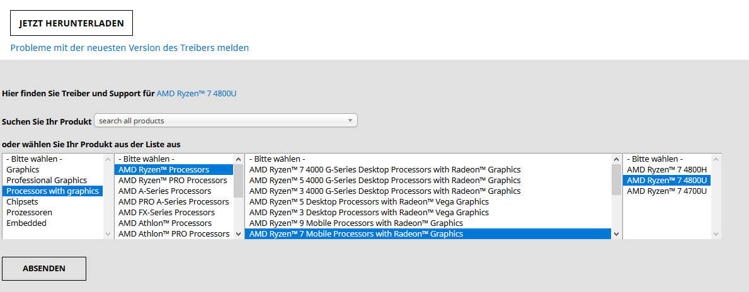Choose Ryzen 5 Desktop Processors with Vega Graphics

pos(428,202)
